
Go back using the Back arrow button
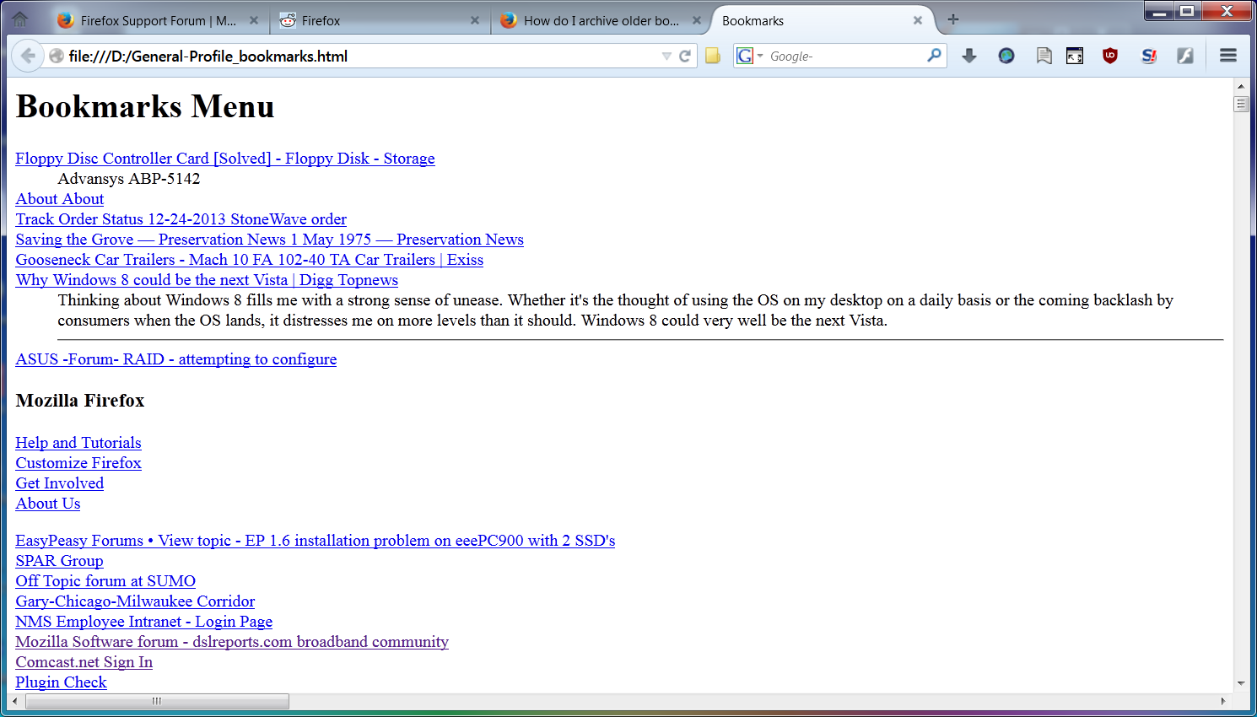click(28, 56)
